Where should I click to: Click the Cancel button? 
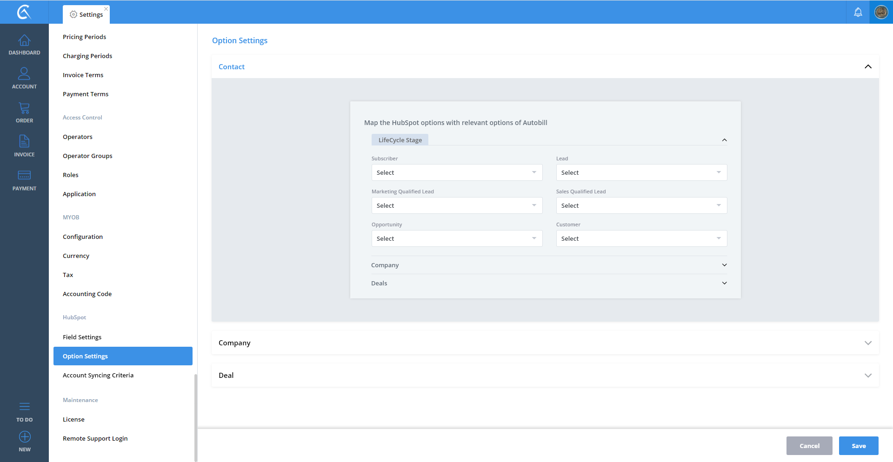point(809,446)
